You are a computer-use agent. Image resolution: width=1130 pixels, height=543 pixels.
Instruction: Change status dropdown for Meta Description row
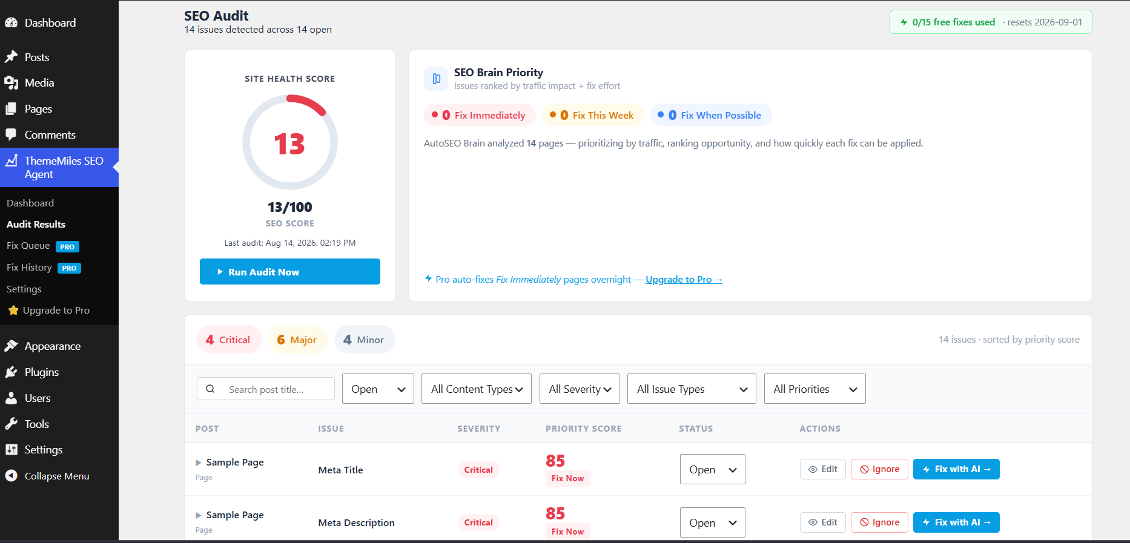coord(712,522)
